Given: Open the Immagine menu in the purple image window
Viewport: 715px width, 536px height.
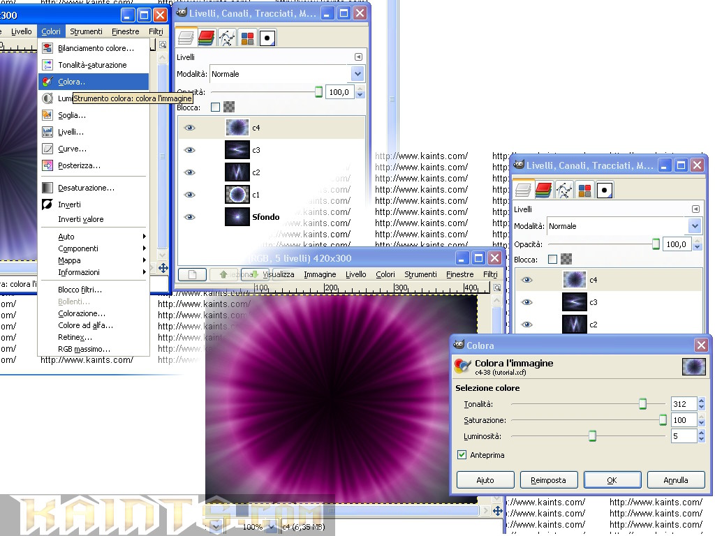Looking at the screenshot, I should pos(320,274).
